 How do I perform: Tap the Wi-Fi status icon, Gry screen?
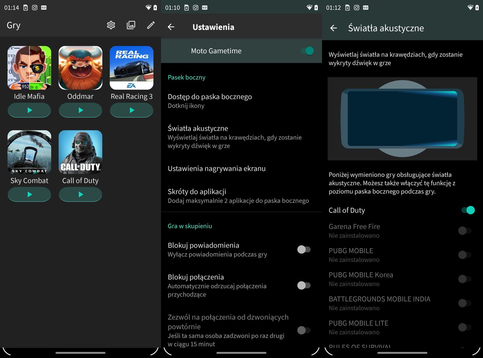pos(148,8)
